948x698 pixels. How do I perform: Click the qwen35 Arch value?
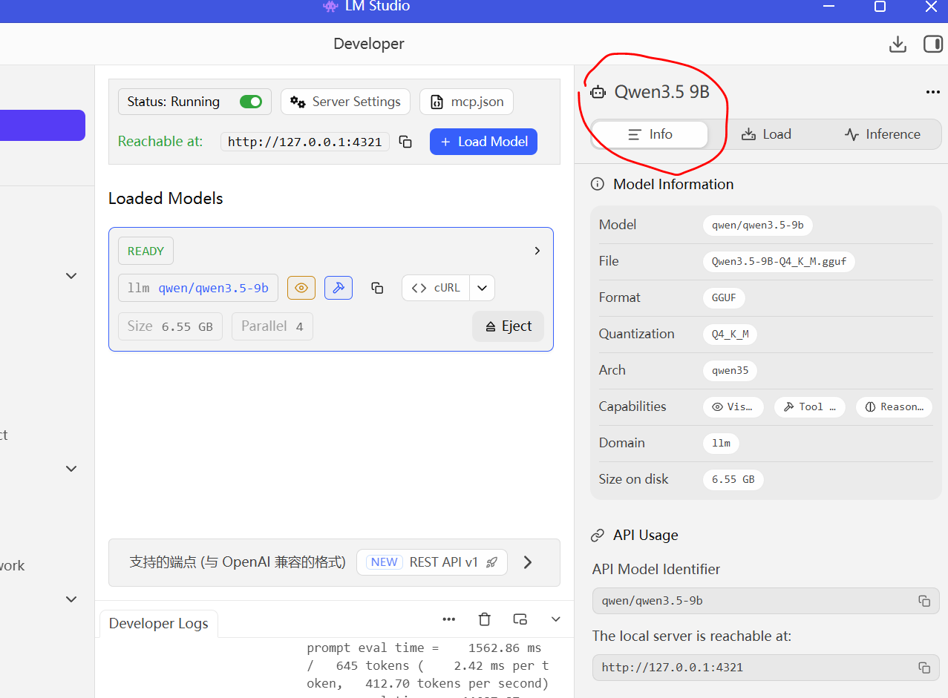(x=730, y=370)
